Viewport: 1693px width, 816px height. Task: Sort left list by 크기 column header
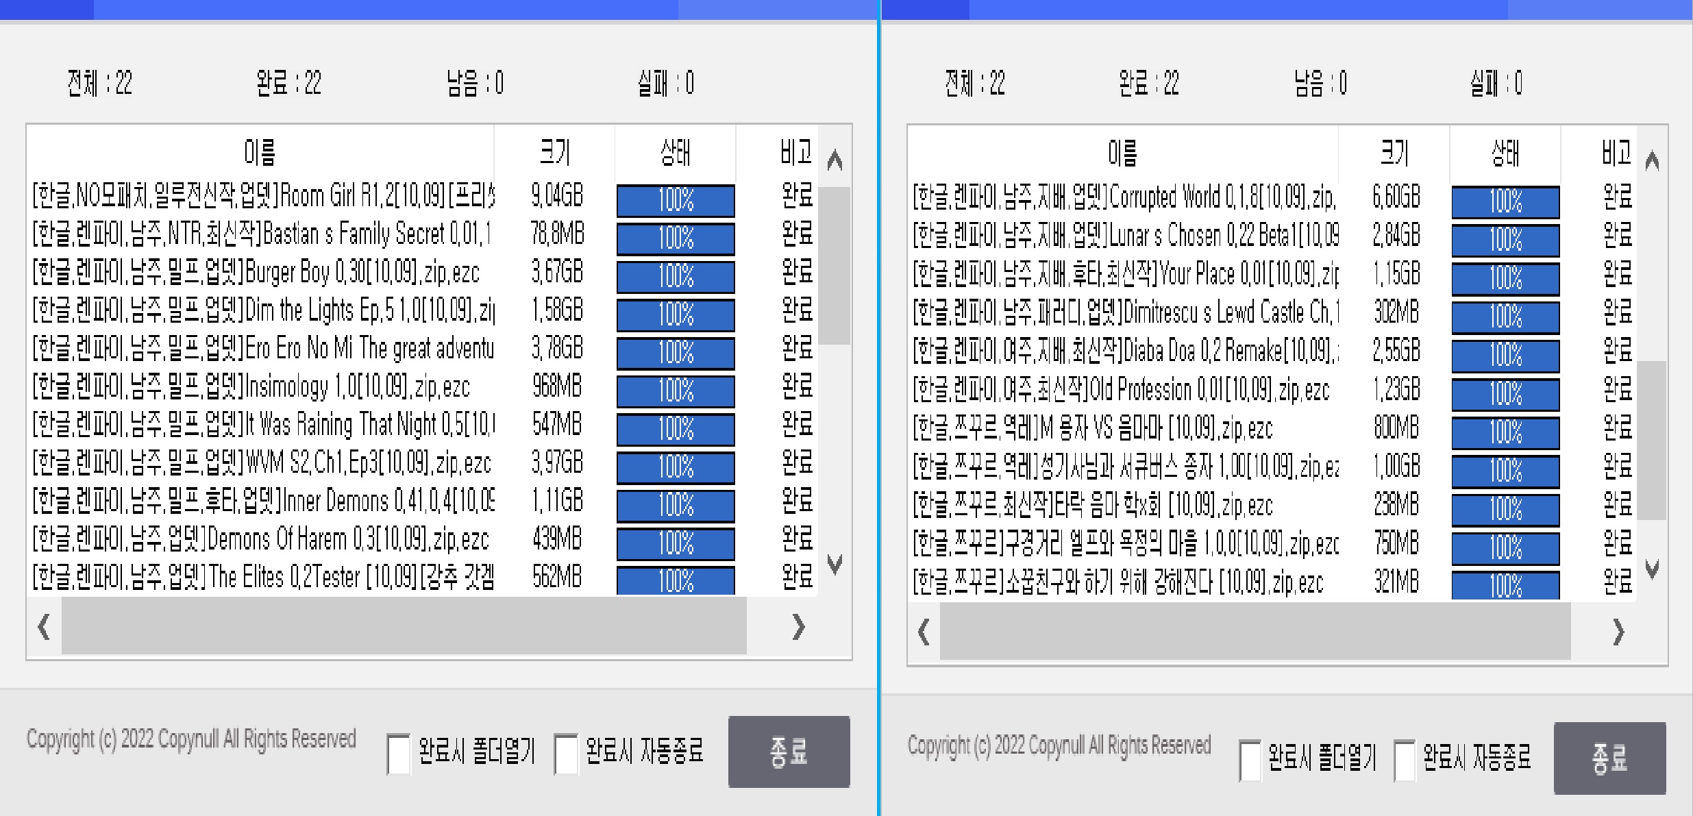554,152
